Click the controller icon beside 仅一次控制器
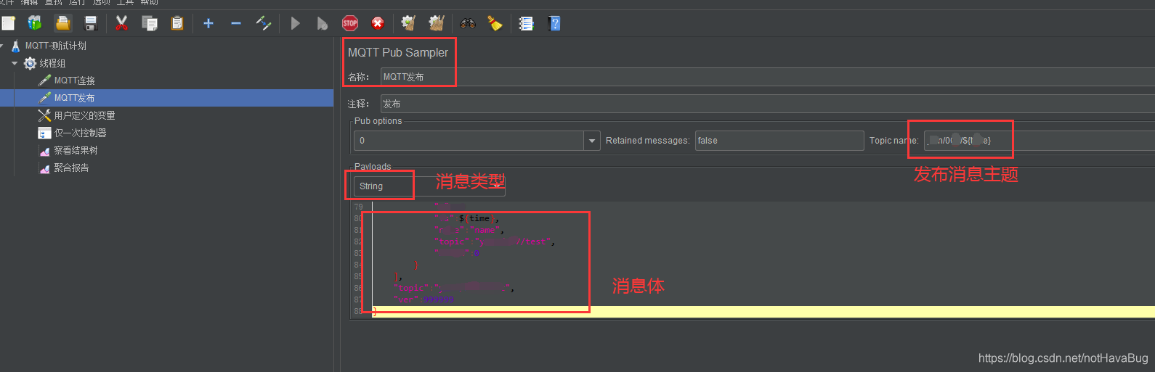 click(44, 133)
